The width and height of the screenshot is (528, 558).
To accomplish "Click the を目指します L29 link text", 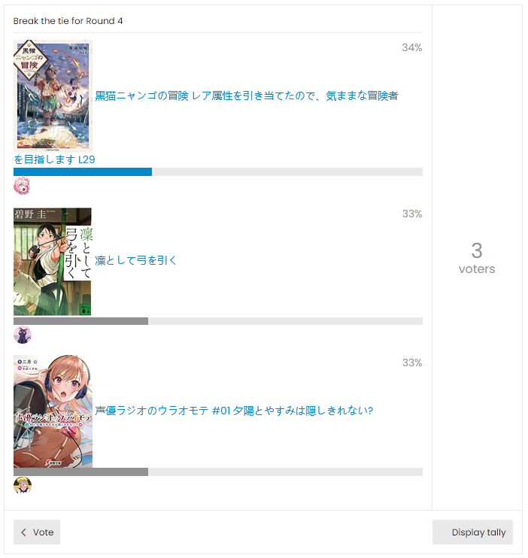I will point(54,159).
